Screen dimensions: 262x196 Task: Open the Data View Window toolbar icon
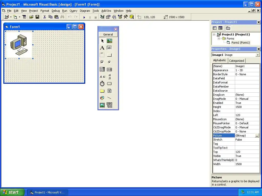[x=132, y=17]
